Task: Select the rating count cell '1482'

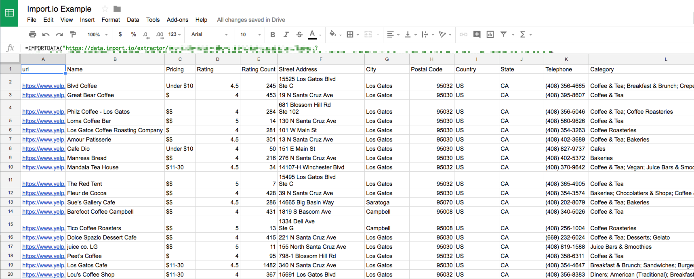Action: [x=259, y=265]
